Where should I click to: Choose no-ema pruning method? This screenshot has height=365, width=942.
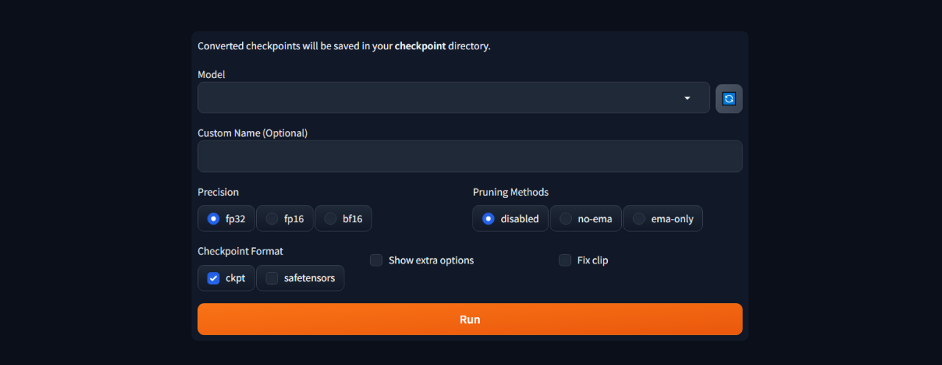click(x=566, y=219)
